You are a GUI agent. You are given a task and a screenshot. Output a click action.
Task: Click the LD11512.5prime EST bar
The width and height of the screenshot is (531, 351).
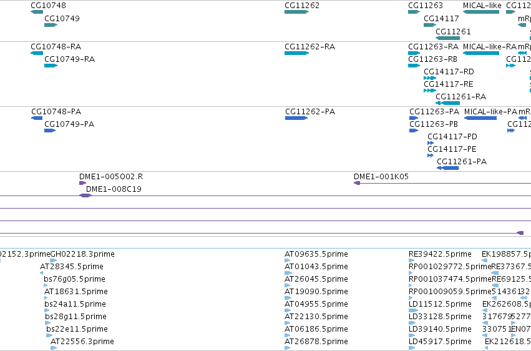tap(414, 310)
